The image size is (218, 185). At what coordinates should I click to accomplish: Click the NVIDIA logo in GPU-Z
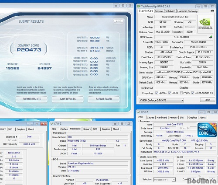coord(205,24)
